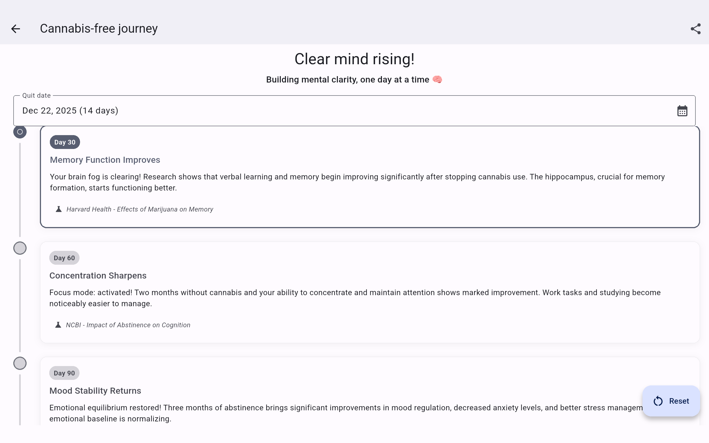Click the Day 60 badge
Screen dimensions: 709x443
(x=64, y=258)
